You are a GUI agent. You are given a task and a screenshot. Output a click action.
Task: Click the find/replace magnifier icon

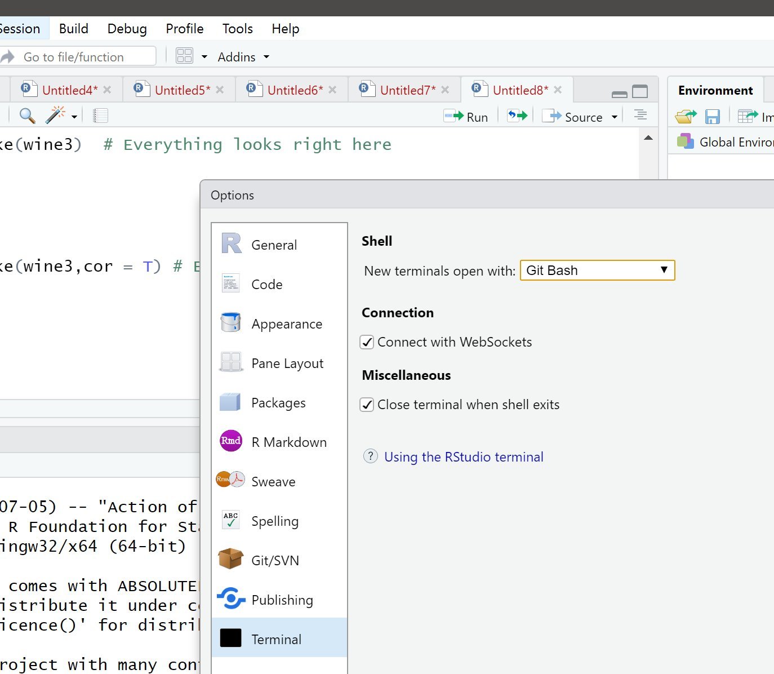click(x=27, y=116)
